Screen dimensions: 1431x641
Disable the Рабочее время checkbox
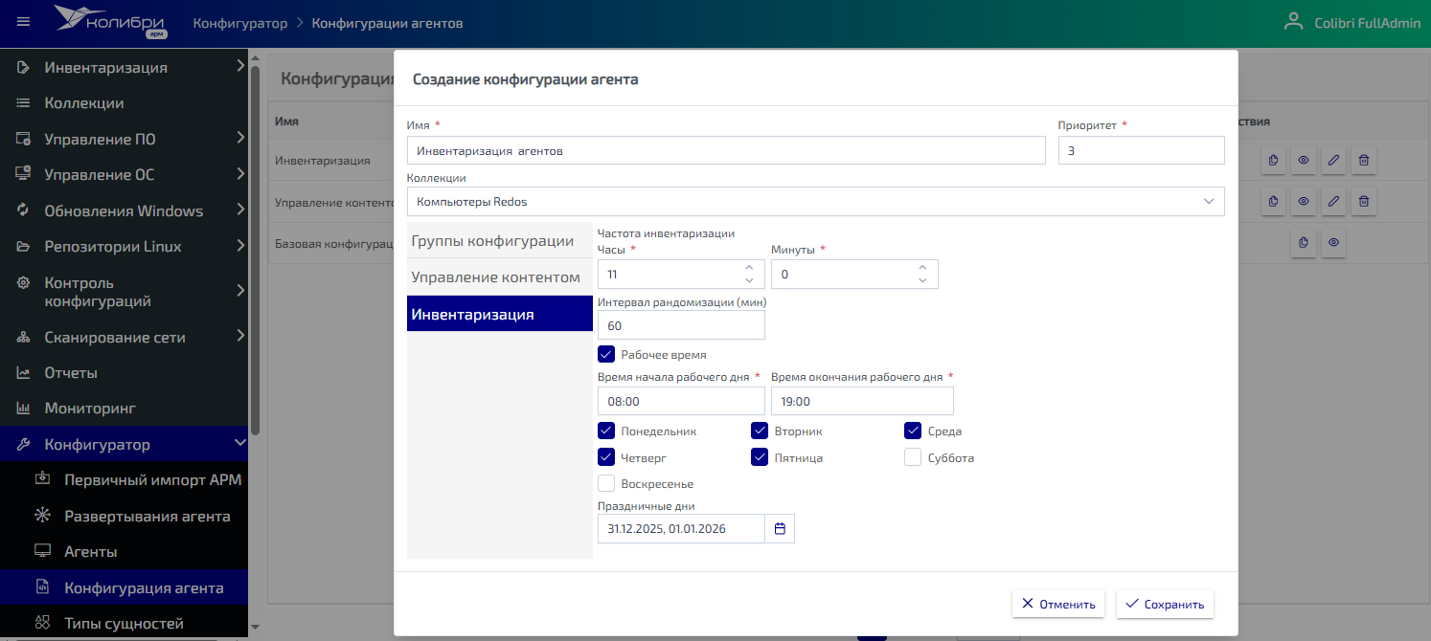pyautogui.click(x=606, y=355)
